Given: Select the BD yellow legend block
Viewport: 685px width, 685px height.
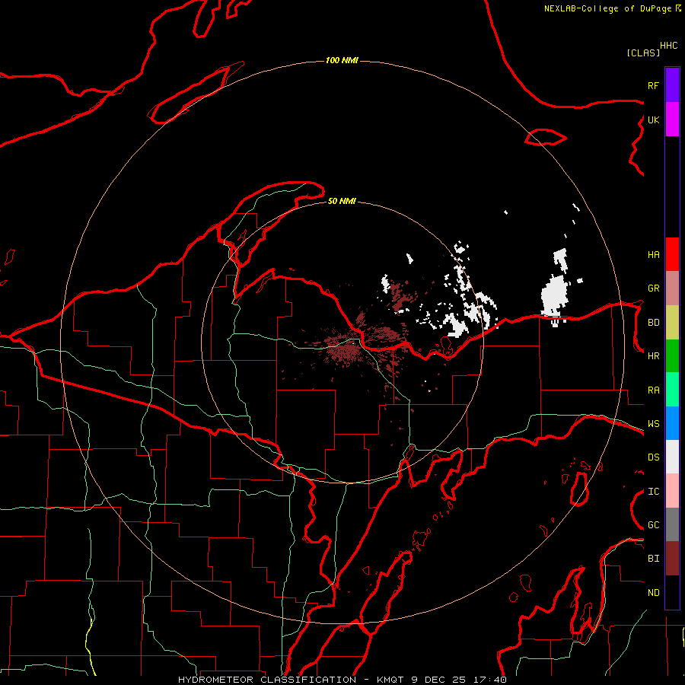Looking at the screenshot, I should (672, 323).
